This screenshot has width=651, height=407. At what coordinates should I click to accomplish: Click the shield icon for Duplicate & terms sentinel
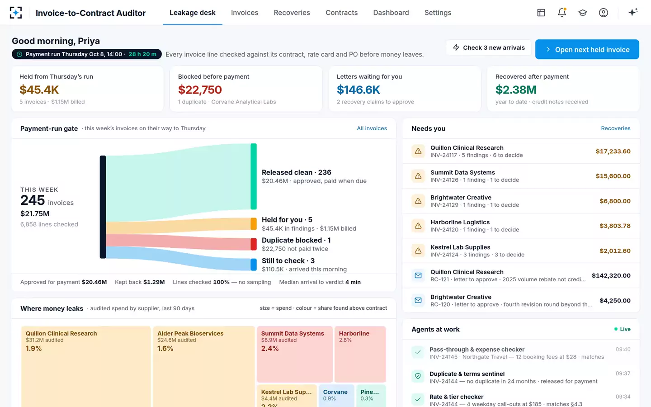pos(418,376)
